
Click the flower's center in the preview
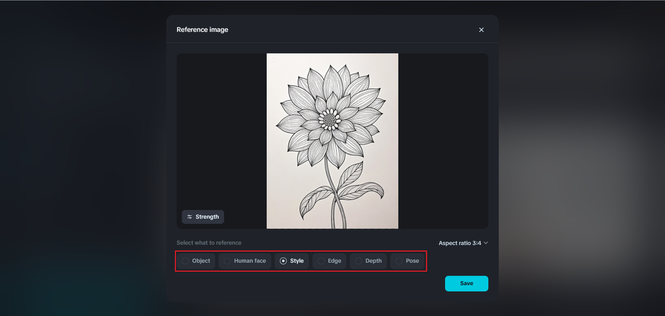[330, 120]
